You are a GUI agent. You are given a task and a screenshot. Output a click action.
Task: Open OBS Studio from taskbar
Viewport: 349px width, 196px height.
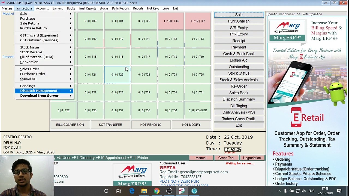169,191
